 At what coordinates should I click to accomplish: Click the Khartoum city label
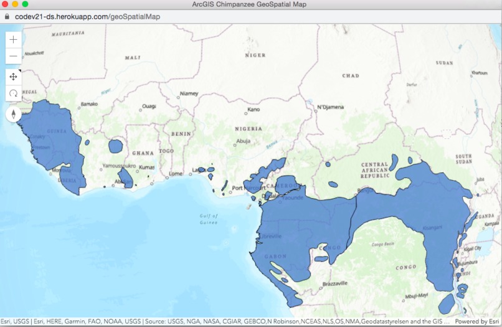point(480,73)
